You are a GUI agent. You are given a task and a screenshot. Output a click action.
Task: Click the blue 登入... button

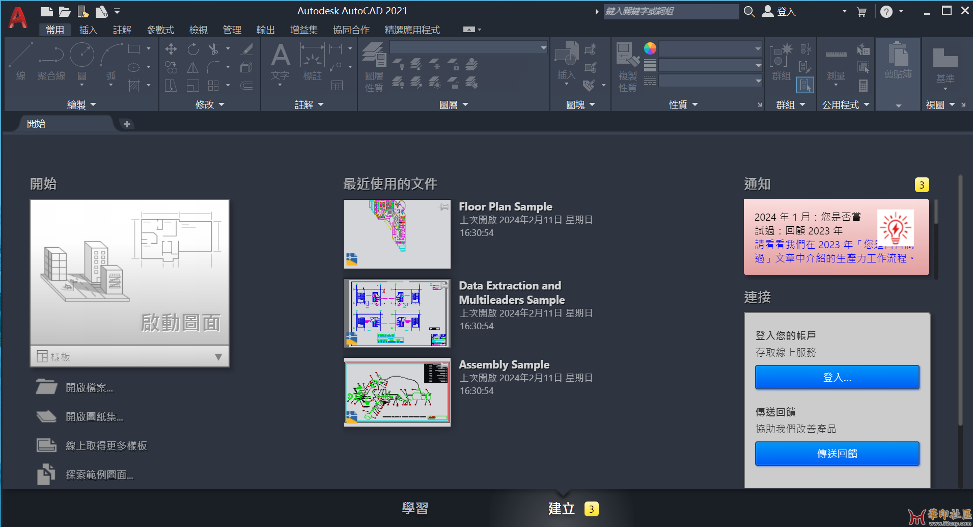click(837, 377)
